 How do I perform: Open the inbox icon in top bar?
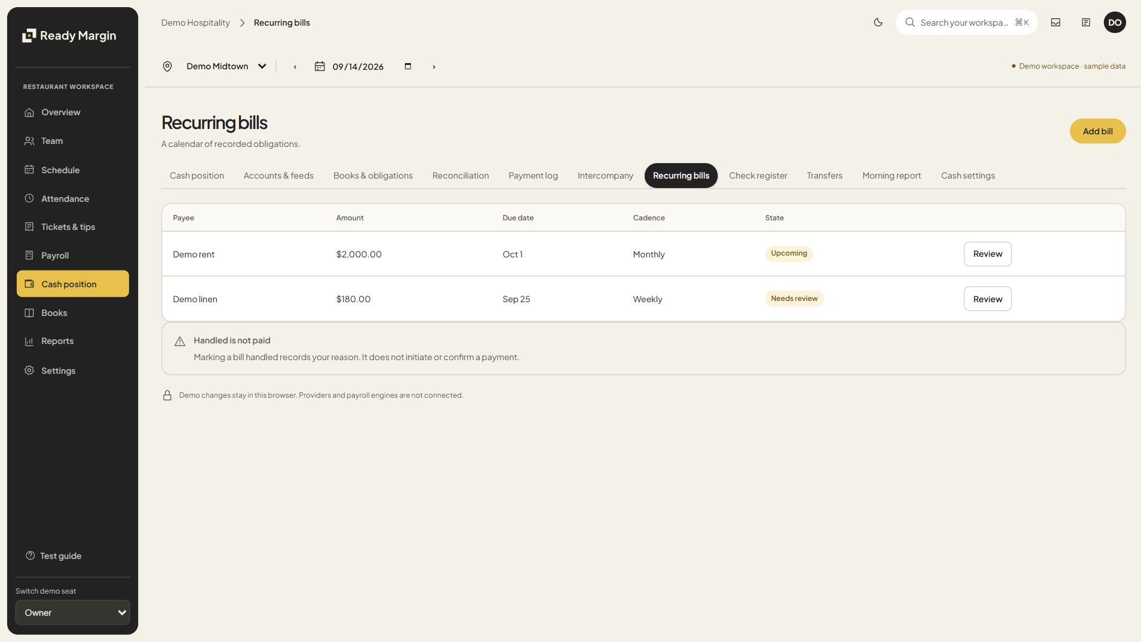[1056, 23]
